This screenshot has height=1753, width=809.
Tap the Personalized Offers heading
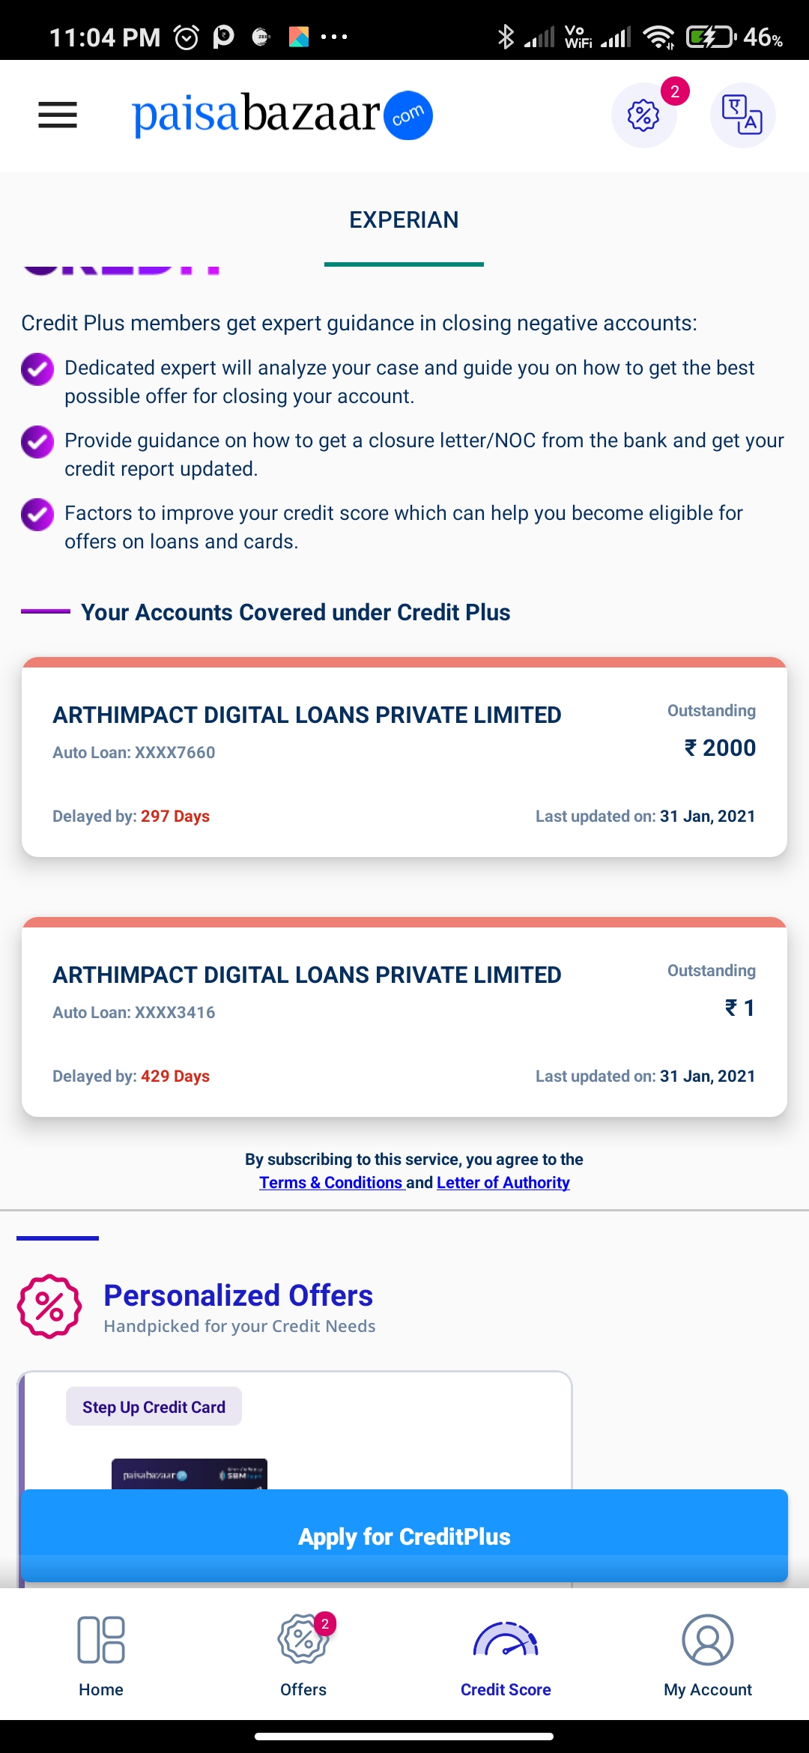(238, 1296)
